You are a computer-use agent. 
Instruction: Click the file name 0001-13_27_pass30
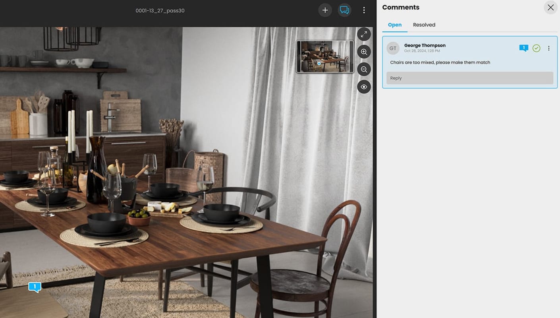point(160,11)
